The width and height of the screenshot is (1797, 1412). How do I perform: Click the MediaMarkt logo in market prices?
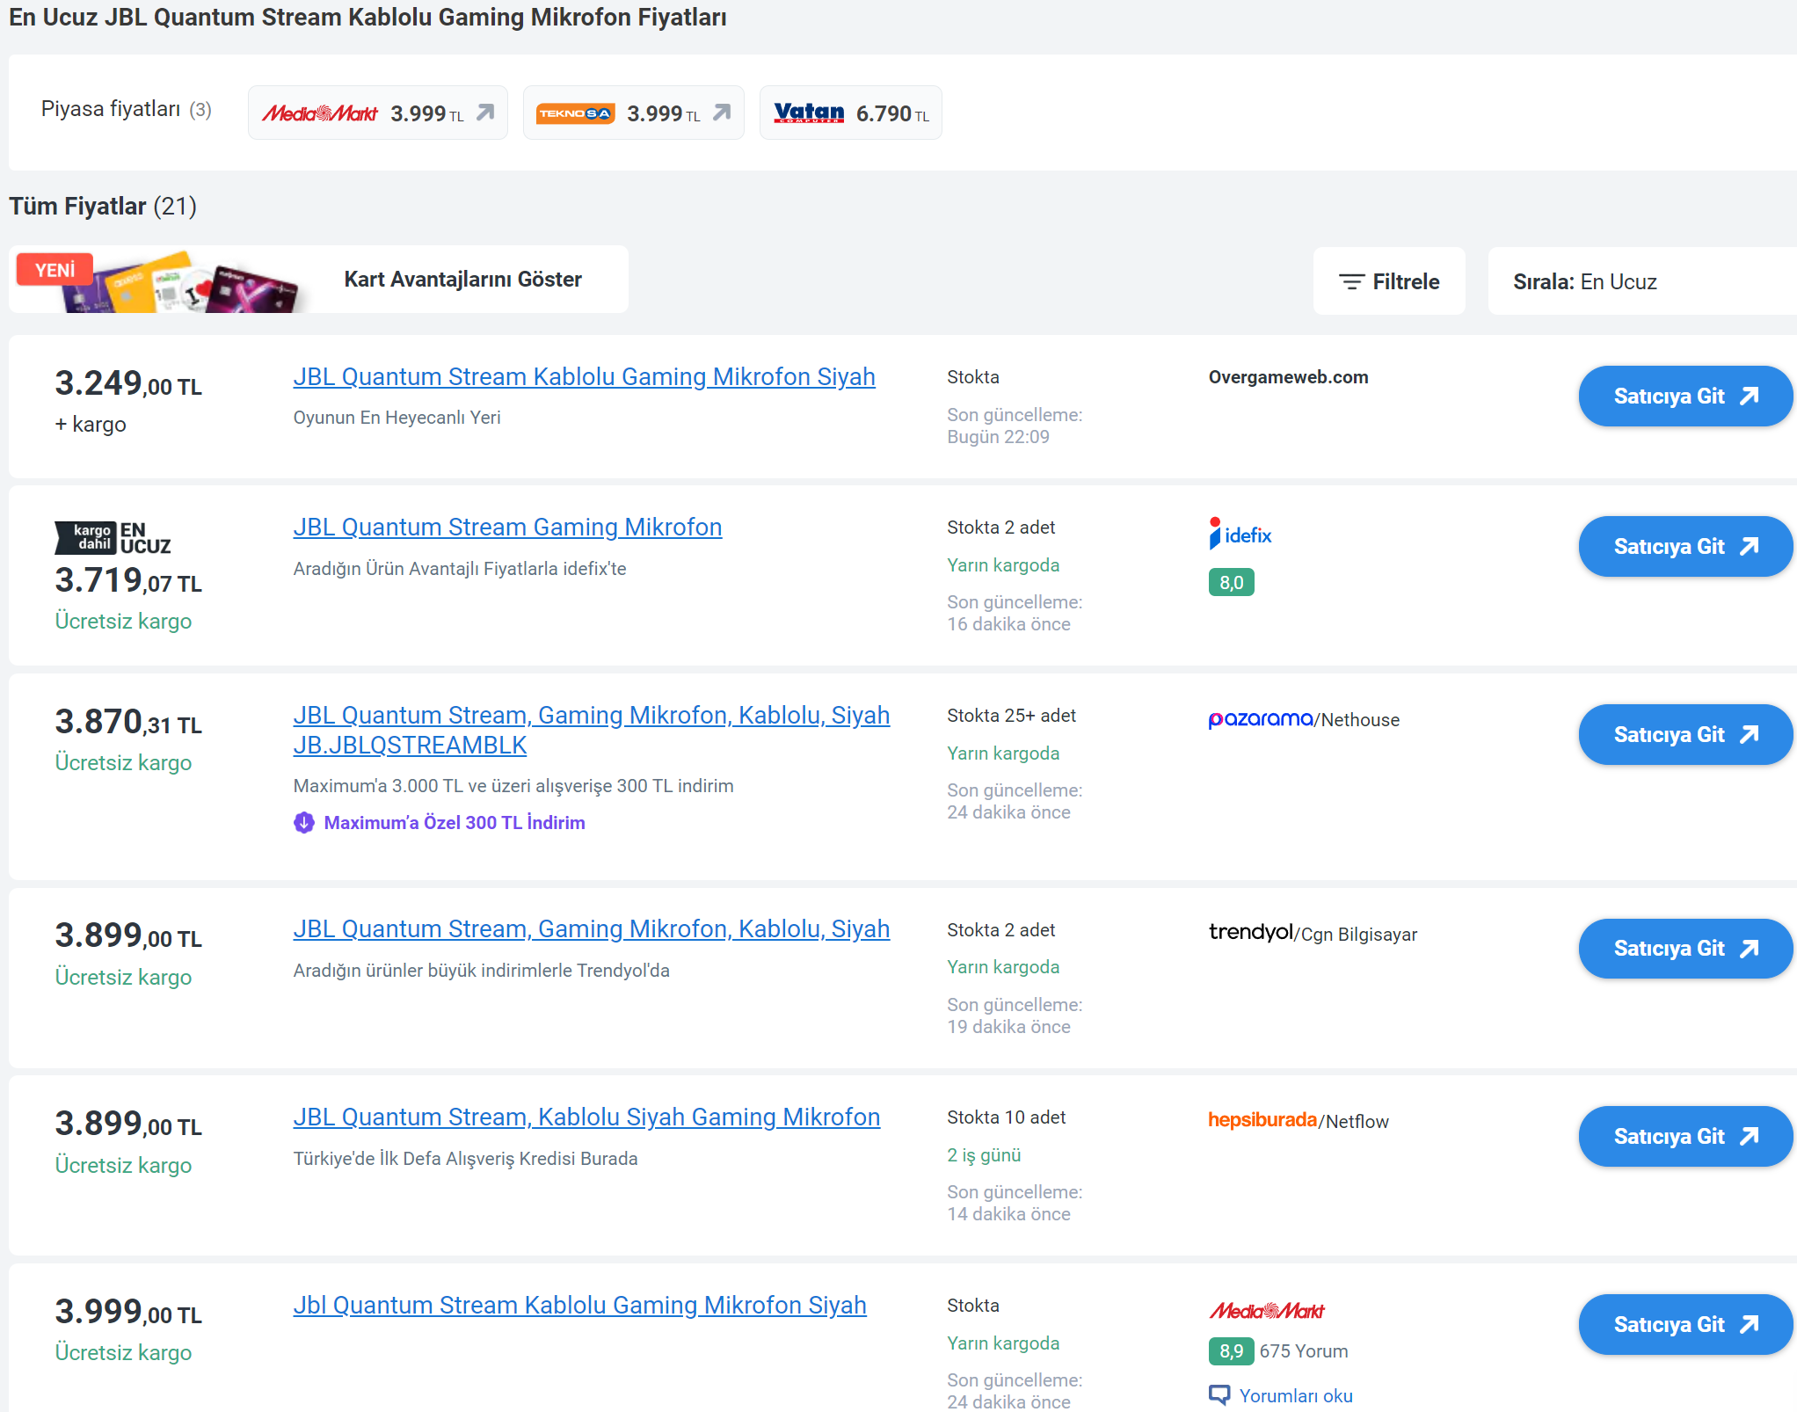[x=319, y=113]
